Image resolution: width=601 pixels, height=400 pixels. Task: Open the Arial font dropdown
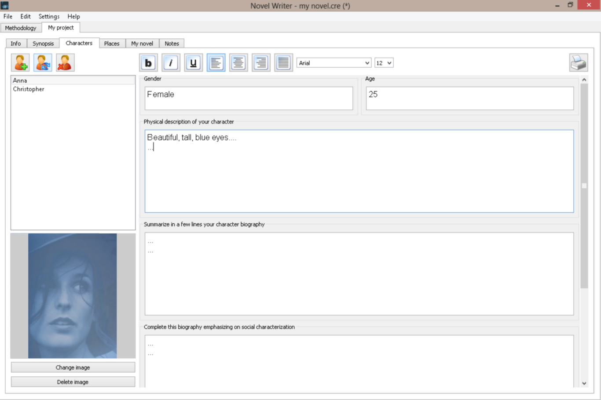pyautogui.click(x=334, y=63)
